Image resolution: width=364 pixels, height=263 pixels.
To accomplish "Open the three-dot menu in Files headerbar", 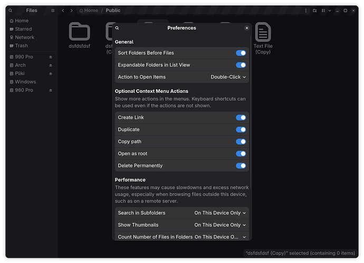I will click(x=306, y=11).
